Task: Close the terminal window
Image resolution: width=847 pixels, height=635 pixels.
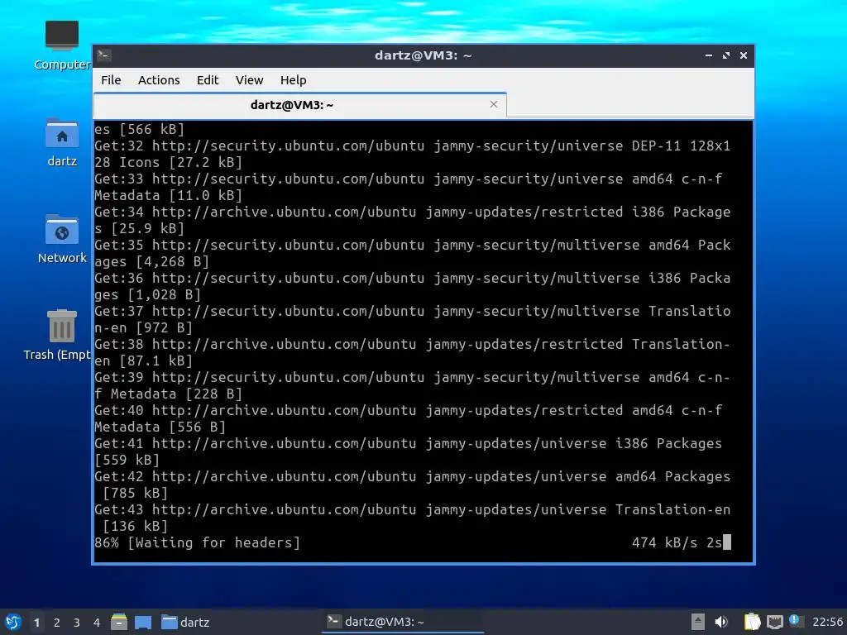Action: (x=744, y=55)
